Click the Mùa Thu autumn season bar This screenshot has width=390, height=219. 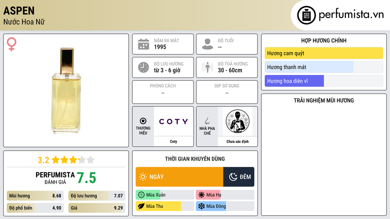pos(165,206)
